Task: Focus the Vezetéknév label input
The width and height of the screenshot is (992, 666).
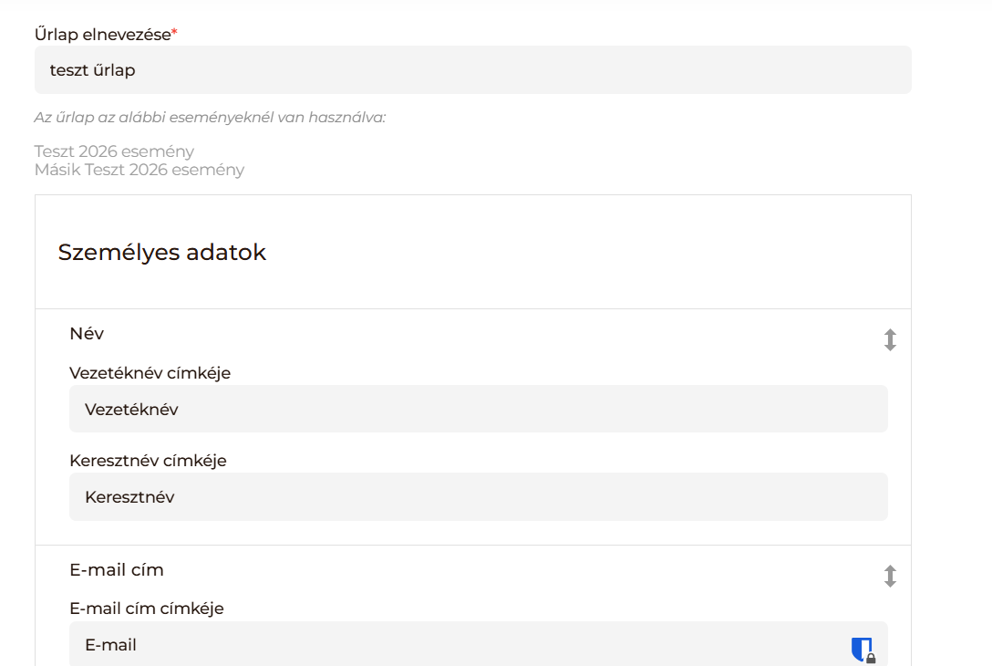Action: [x=478, y=410]
